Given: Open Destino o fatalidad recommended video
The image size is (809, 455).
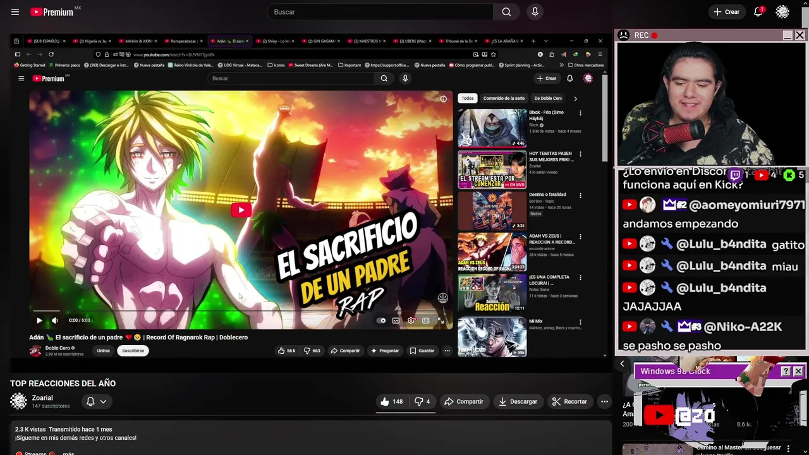Looking at the screenshot, I should [492, 210].
